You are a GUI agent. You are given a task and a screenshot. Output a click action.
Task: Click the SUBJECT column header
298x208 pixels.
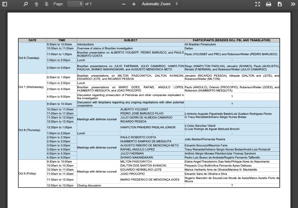tap(131, 40)
